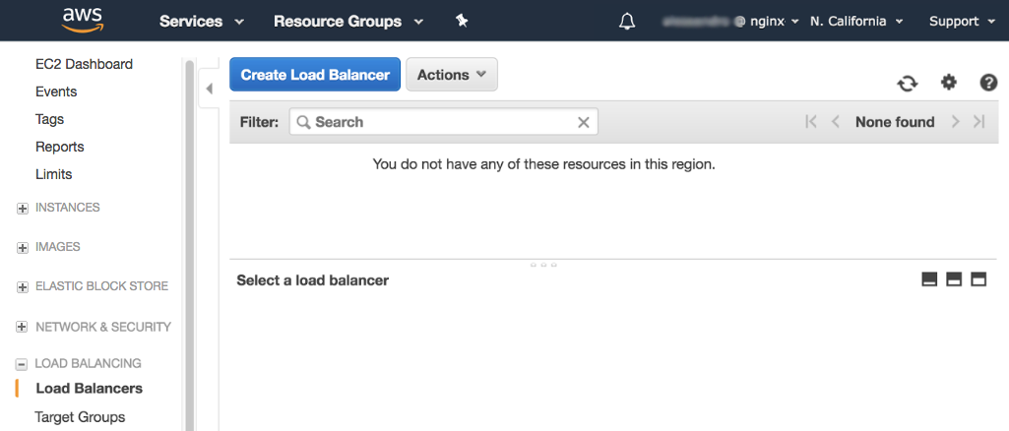Collapse the LOAD BALANCING section
1009x431 pixels.
coord(22,364)
